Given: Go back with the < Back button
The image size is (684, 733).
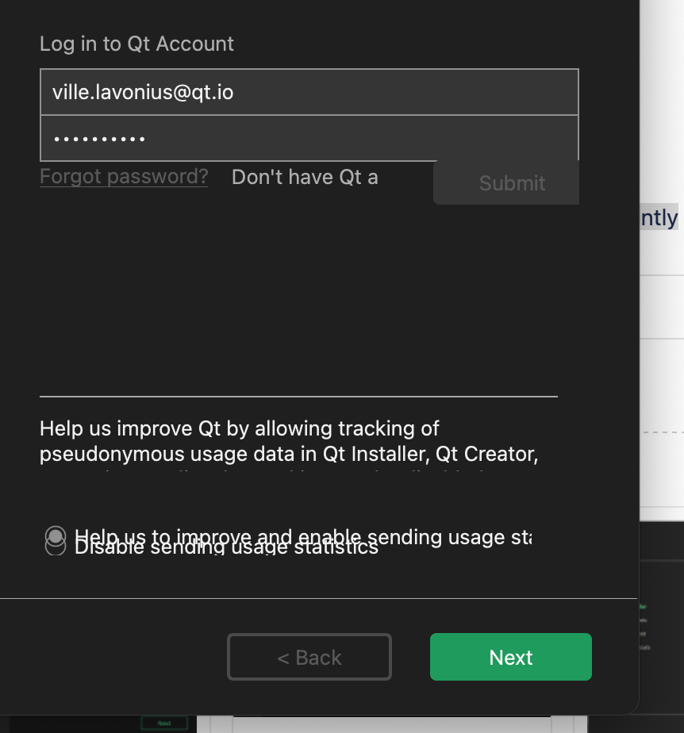Looking at the screenshot, I should coord(309,657).
